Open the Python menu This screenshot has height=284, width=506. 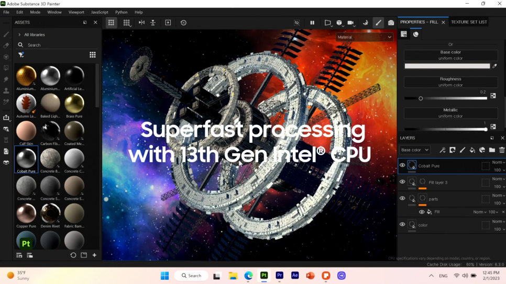[122, 12]
